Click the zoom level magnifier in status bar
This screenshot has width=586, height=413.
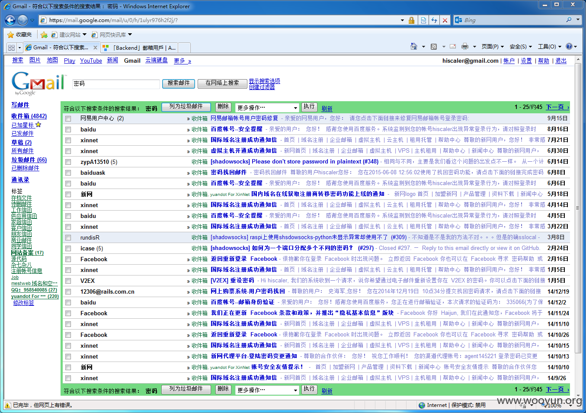click(x=544, y=405)
